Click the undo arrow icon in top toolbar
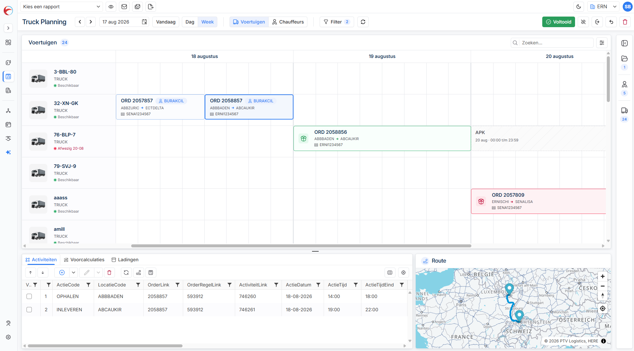 (611, 22)
